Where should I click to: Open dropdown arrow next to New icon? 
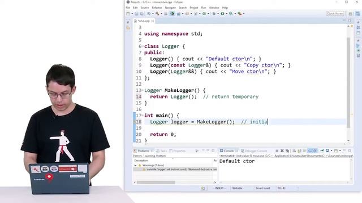point(132,14)
